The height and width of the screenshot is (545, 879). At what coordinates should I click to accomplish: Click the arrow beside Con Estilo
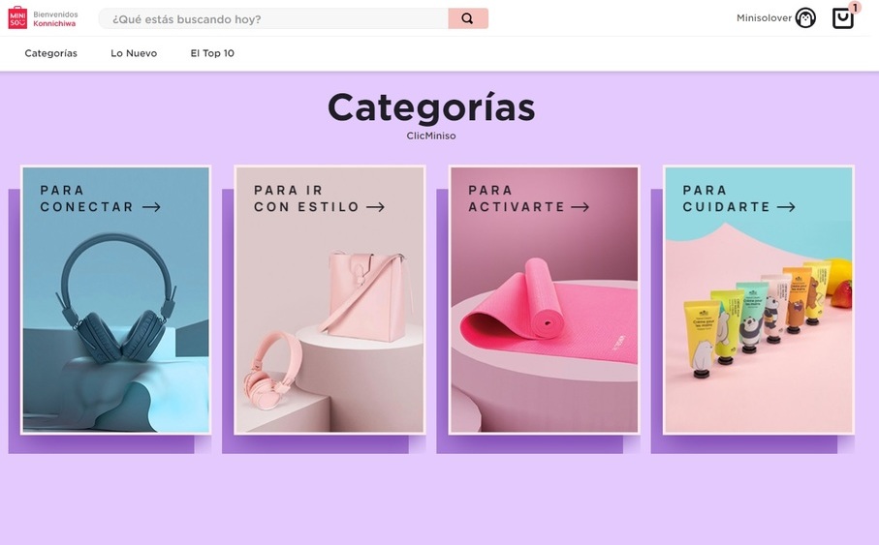pos(375,207)
